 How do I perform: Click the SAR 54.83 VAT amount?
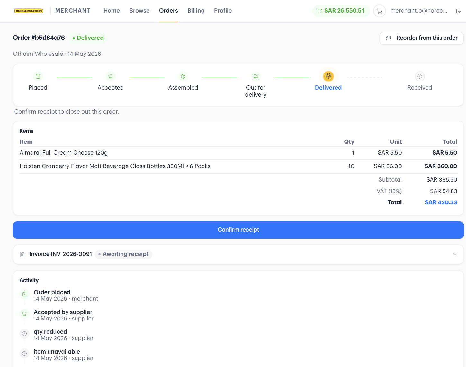(444, 191)
